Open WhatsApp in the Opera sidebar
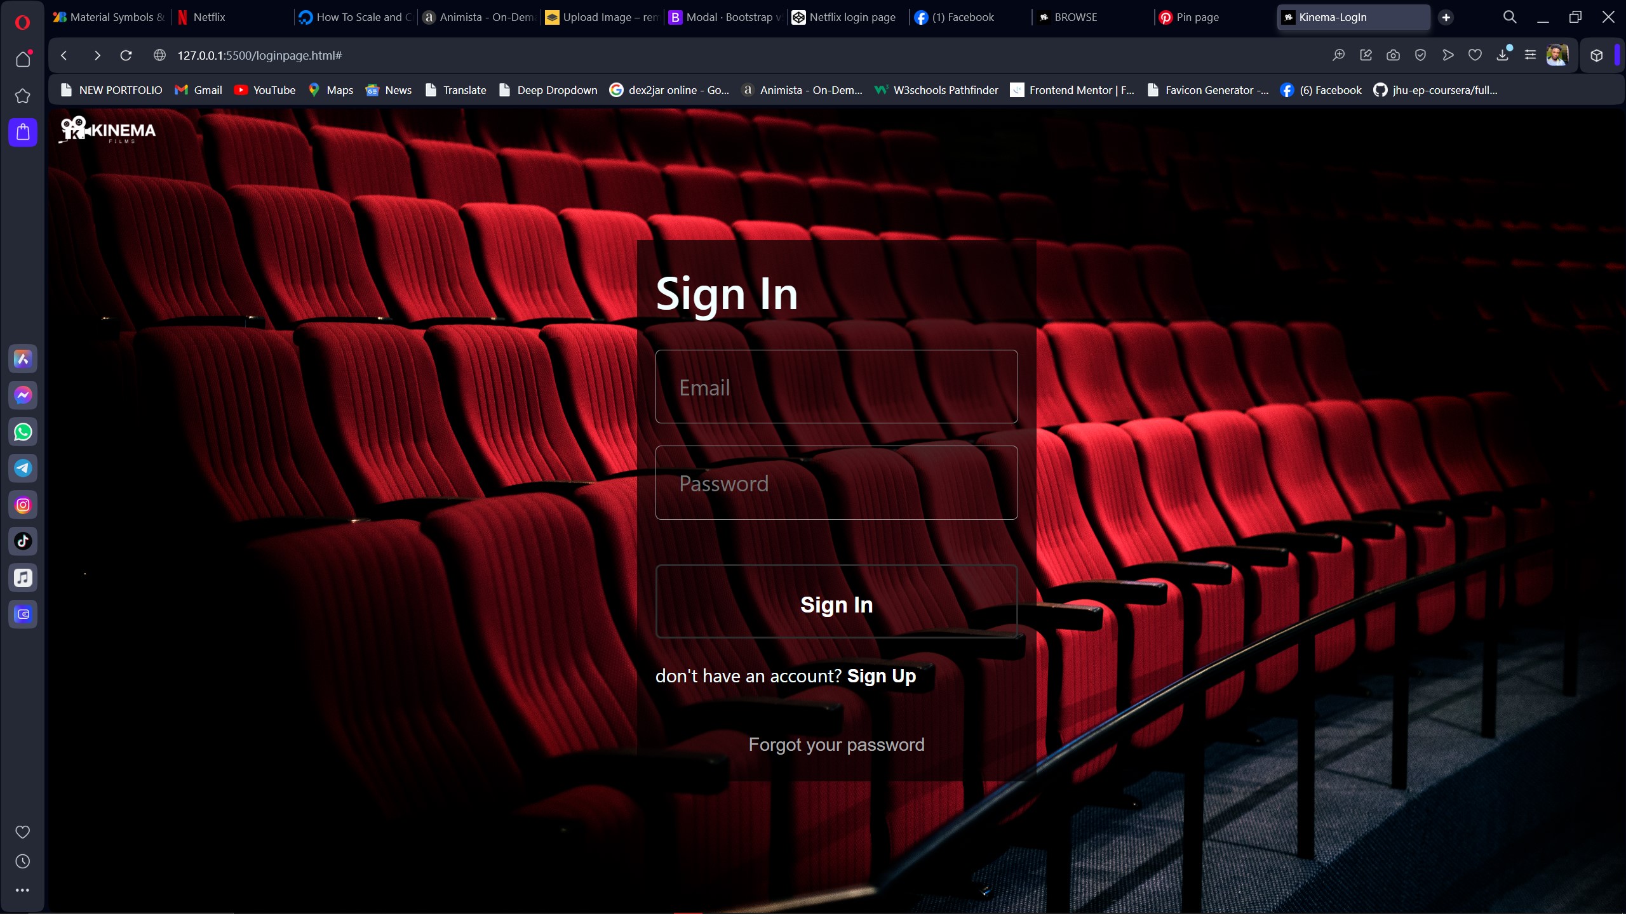The image size is (1626, 914). point(23,432)
